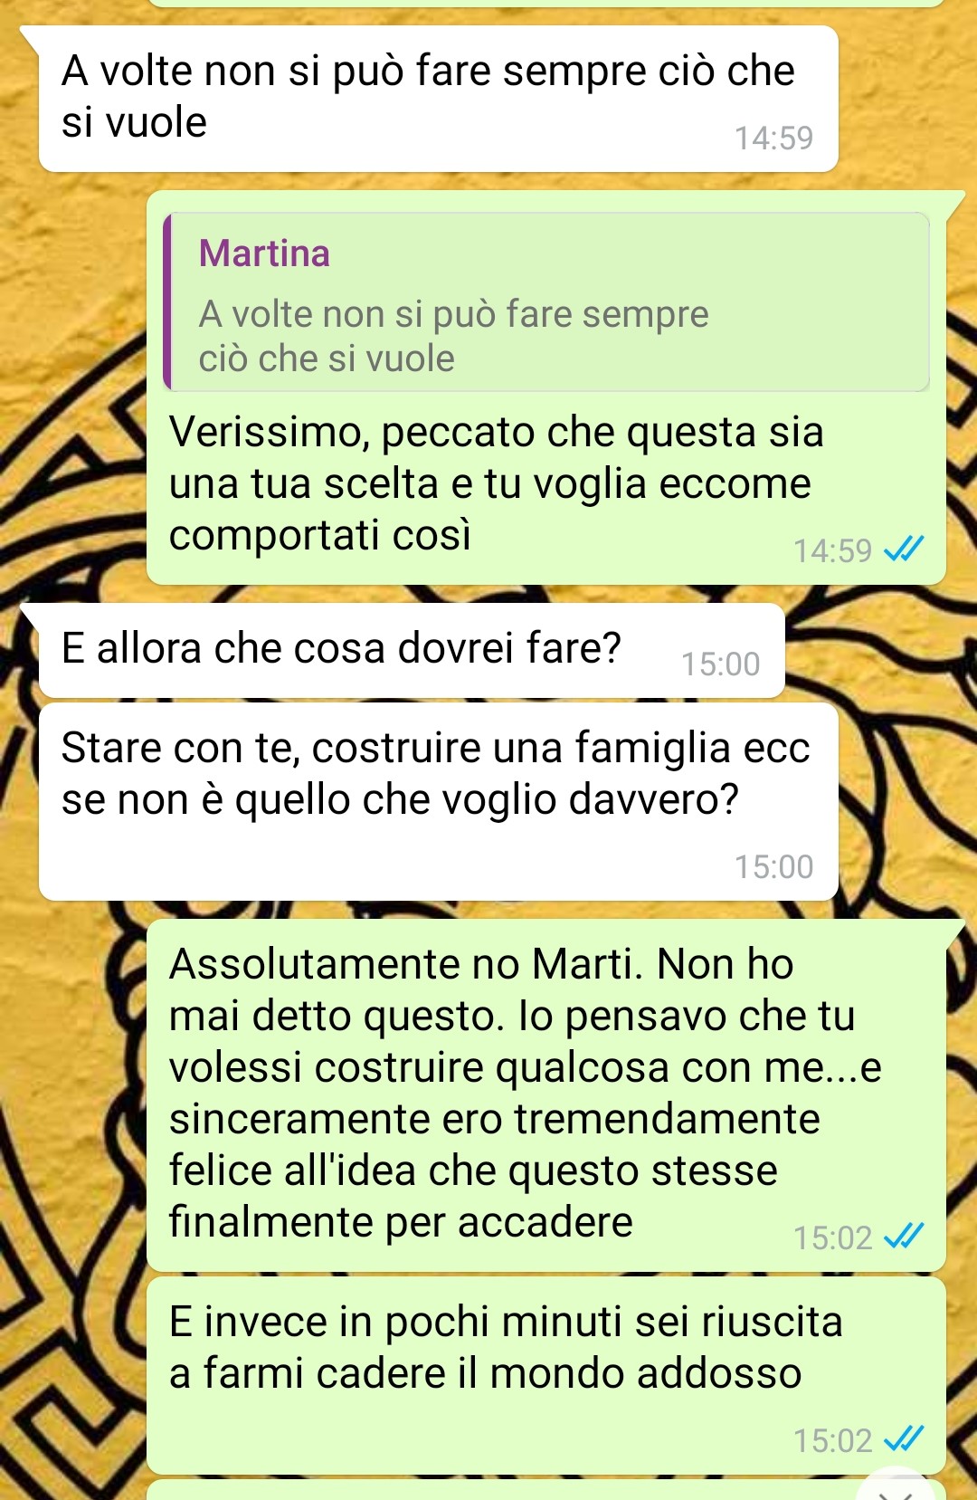Tap the 14:59 timestamp on the first incoming message

[x=773, y=139]
